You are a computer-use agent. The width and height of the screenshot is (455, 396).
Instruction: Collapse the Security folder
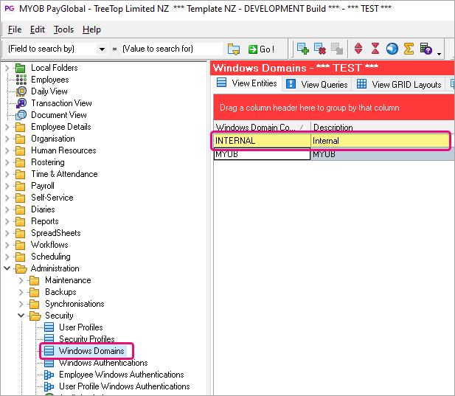click(x=21, y=316)
